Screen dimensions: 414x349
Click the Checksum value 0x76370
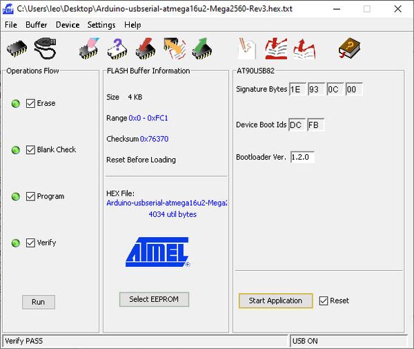[x=154, y=139]
